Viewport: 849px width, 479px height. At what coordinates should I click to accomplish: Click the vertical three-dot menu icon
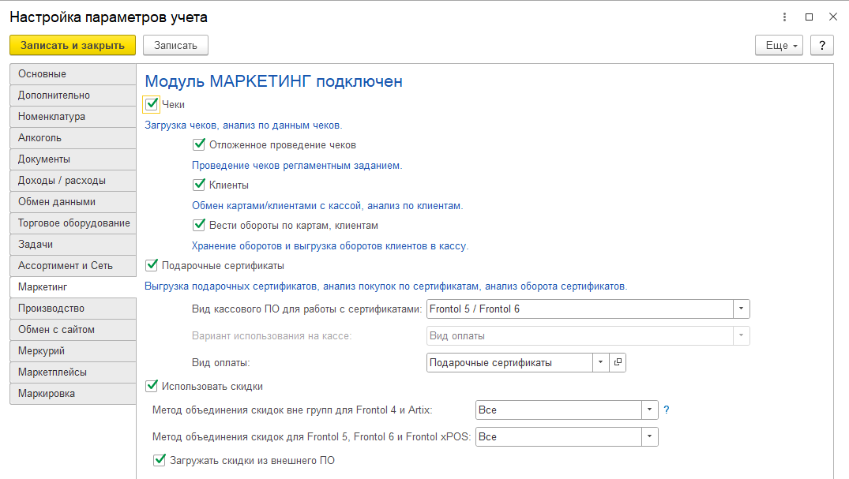[784, 17]
